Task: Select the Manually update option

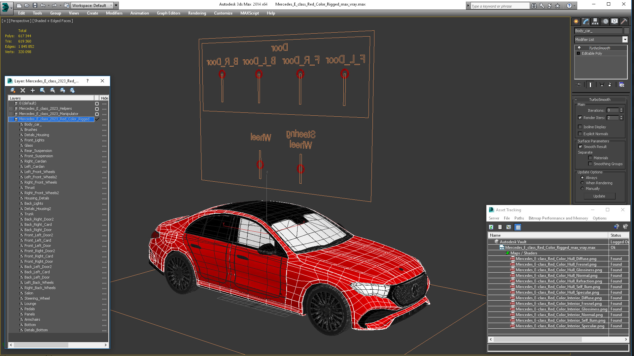Action: tap(582, 189)
